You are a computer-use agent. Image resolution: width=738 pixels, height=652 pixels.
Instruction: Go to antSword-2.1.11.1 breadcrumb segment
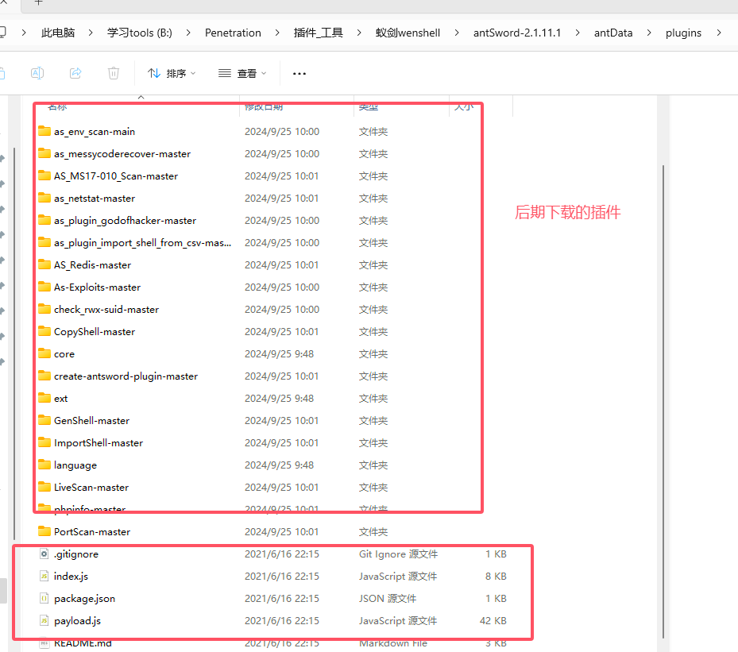[517, 33]
